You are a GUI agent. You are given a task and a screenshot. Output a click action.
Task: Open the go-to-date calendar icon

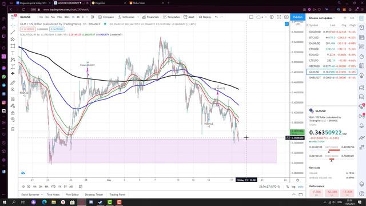[81, 187]
